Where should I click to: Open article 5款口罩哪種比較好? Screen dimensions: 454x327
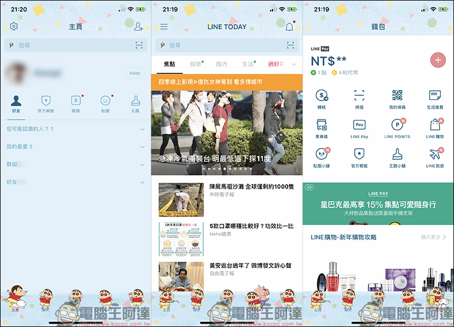click(251, 226)
